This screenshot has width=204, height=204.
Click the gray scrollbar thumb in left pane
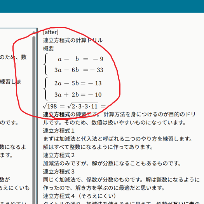pos(34,120)
